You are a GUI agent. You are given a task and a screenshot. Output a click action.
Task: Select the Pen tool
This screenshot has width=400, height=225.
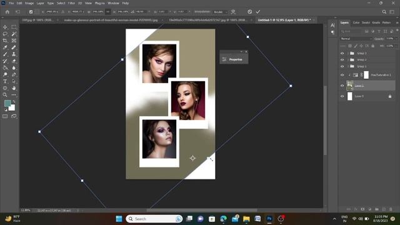(14, 74)
